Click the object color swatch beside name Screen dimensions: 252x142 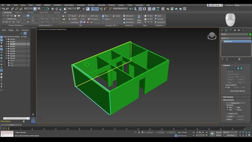point(250,34)
